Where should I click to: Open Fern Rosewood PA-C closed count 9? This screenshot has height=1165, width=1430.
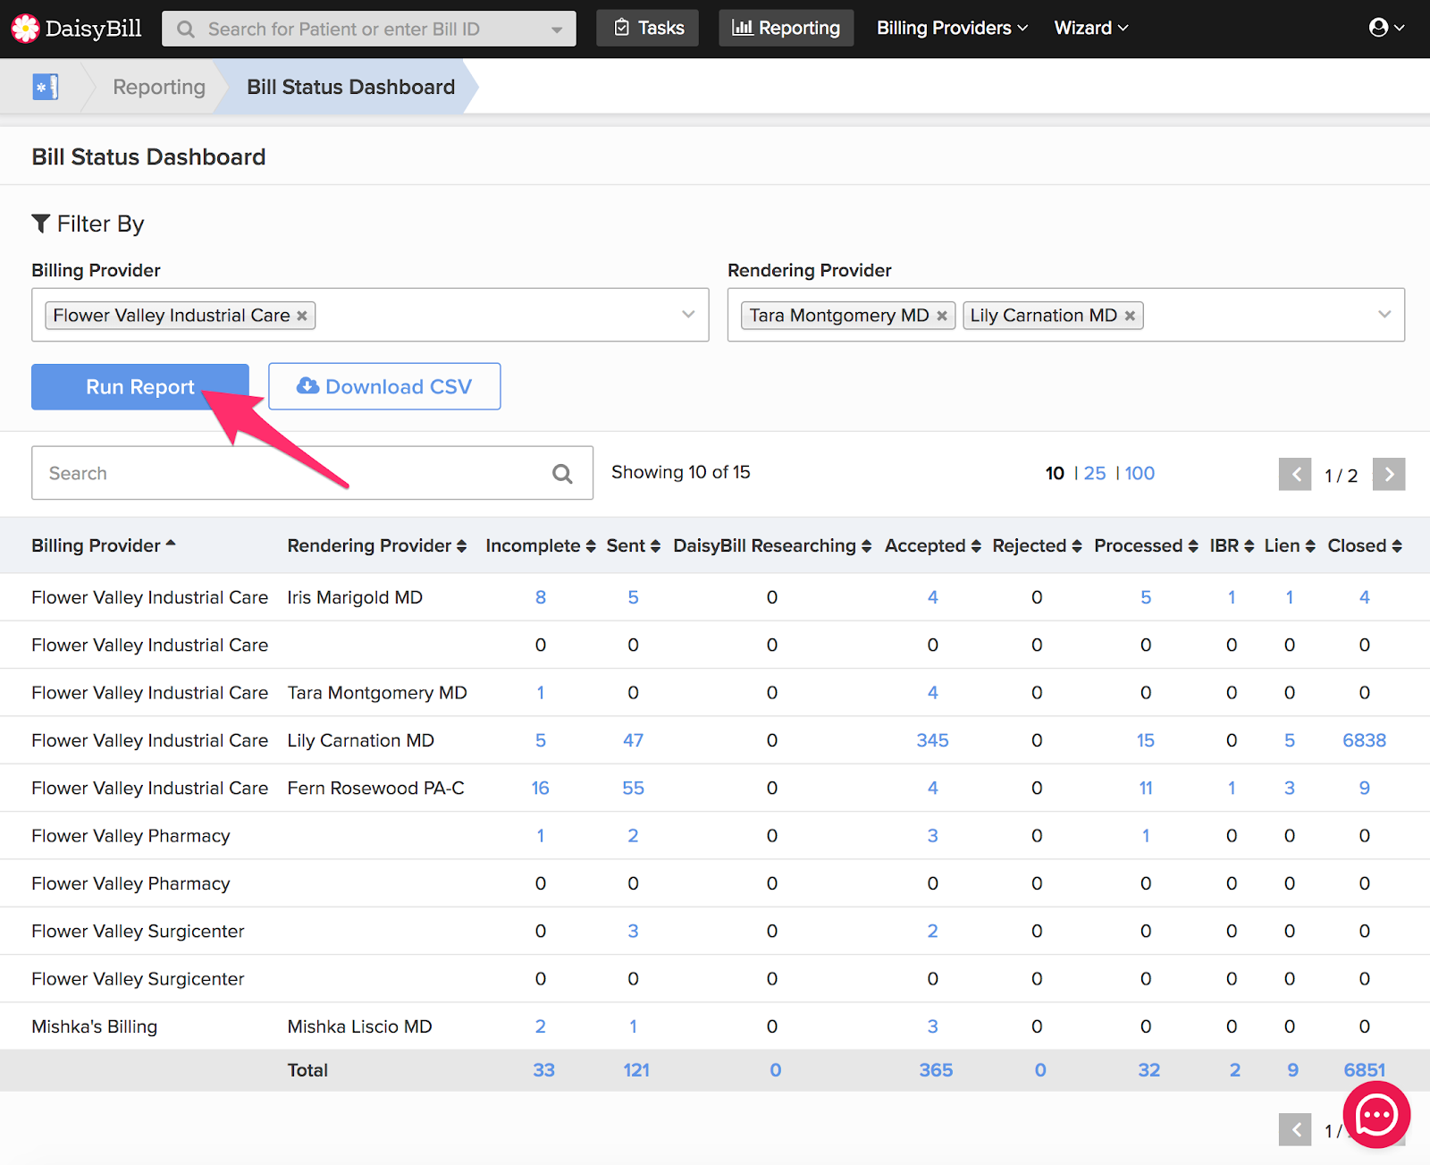[1365, 788]
